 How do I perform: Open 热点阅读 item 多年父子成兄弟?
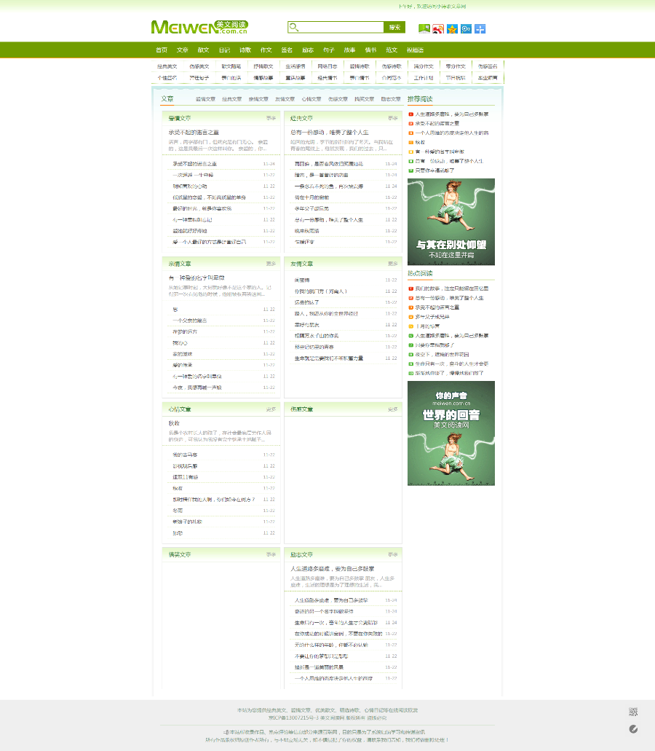432,317
